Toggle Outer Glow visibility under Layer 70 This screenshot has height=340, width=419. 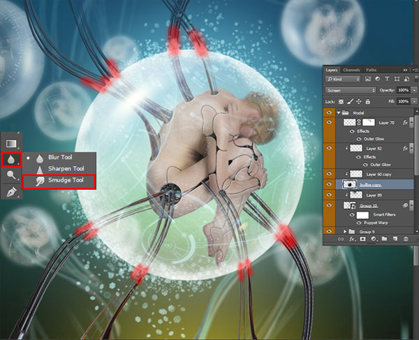click(x=359, y=139)
